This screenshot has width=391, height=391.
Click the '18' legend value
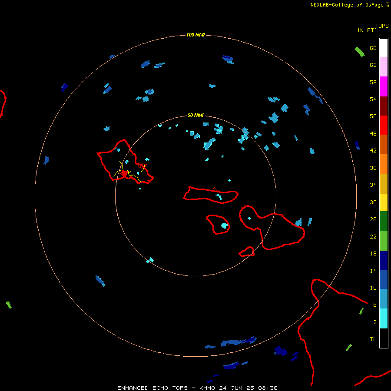click(373, 254)
